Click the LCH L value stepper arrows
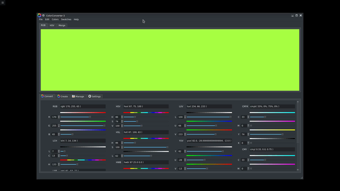Screen dimensions: 340x191 coord(59,151)
